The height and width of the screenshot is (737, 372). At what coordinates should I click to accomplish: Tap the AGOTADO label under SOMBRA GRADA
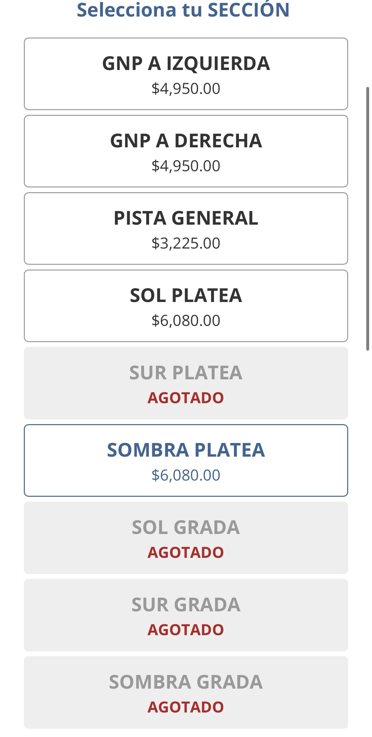186,707
